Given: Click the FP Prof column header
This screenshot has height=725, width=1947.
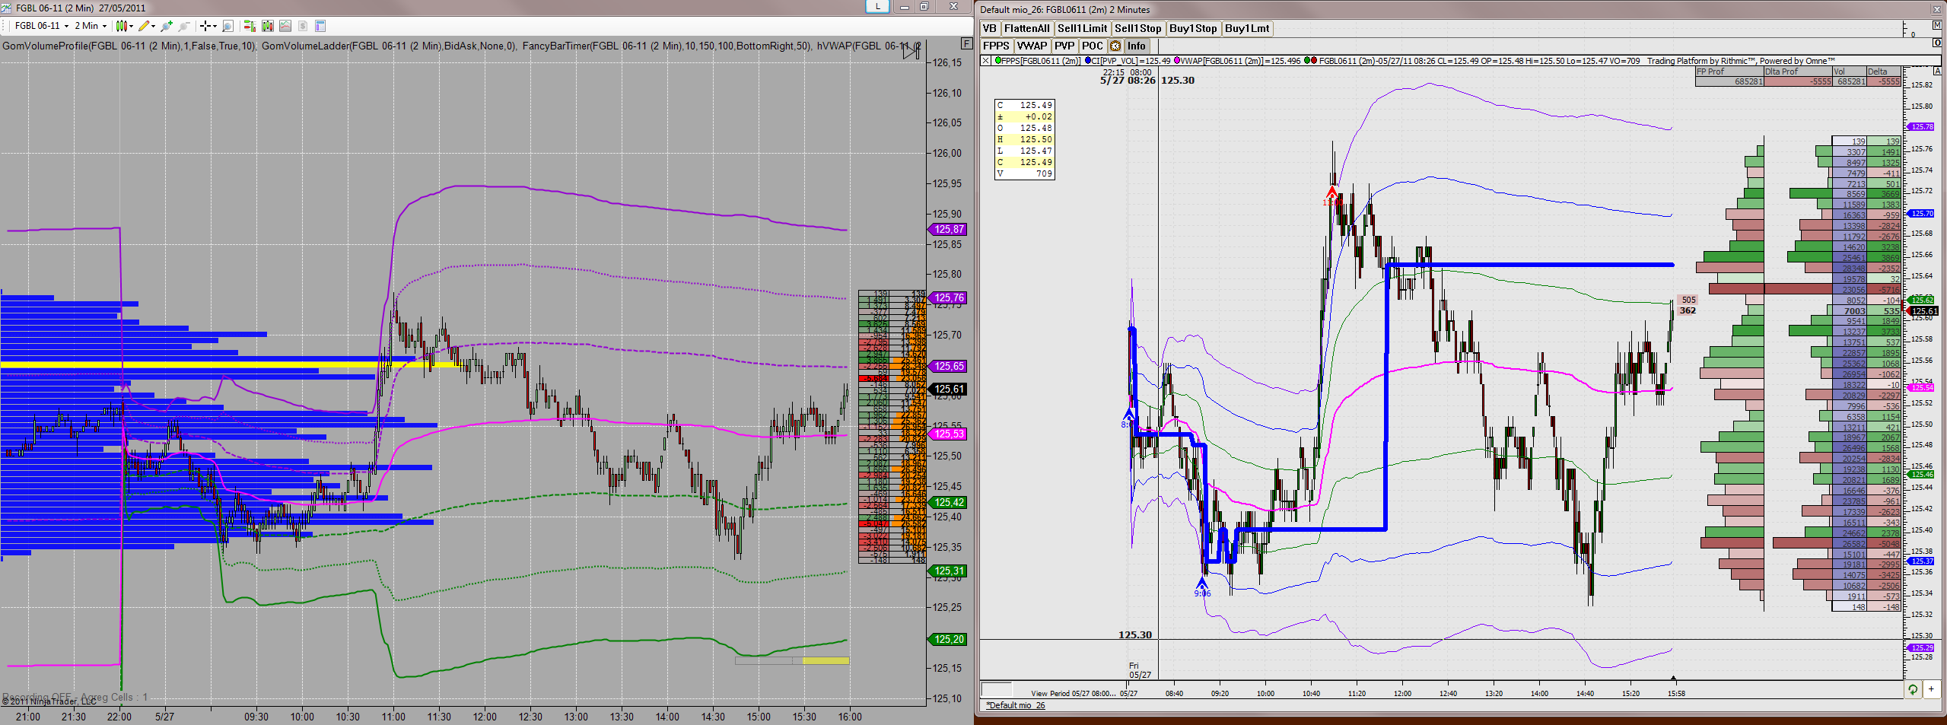Looking at the screenshot, I should pyautogui.click(x=1729, y=72).
